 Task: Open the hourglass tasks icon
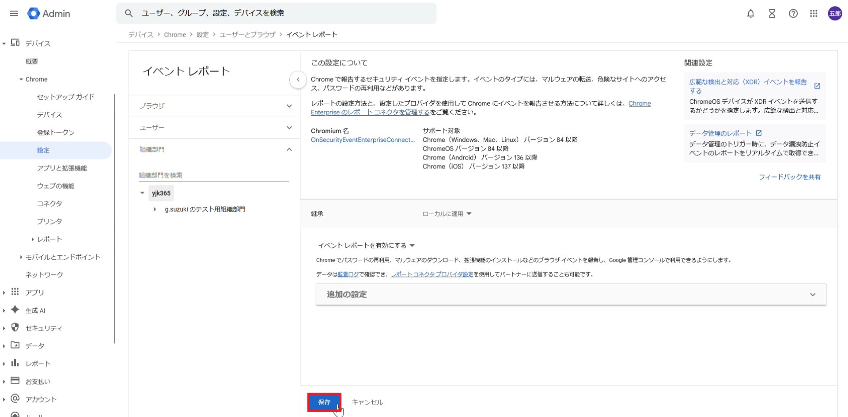pos(772,14)
